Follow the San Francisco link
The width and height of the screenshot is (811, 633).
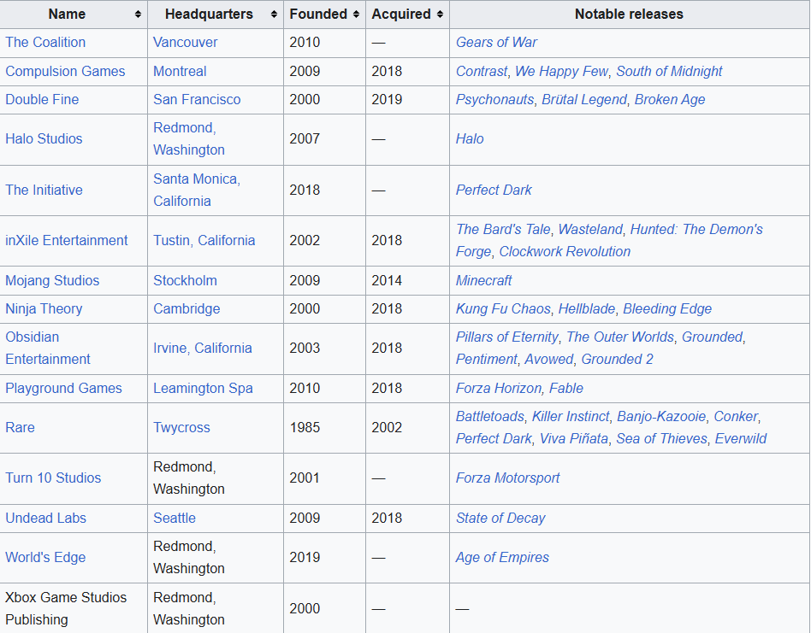pyautogui.click(x=197, y=100)
